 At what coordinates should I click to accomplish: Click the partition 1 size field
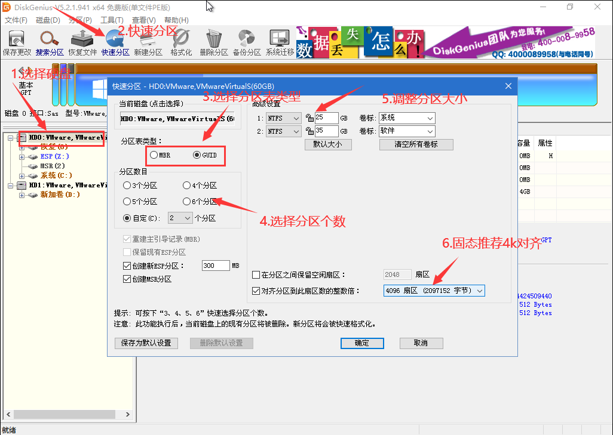(326, 118)
